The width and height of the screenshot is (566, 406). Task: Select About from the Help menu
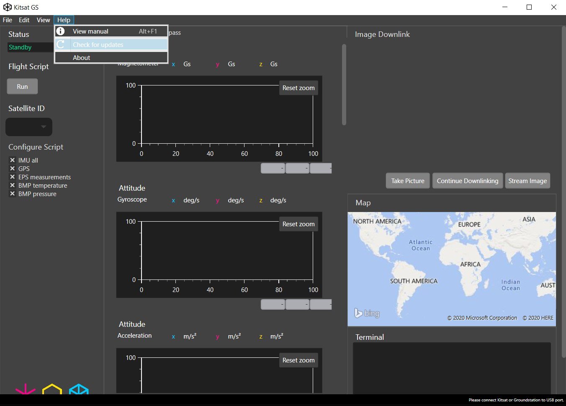82,58
